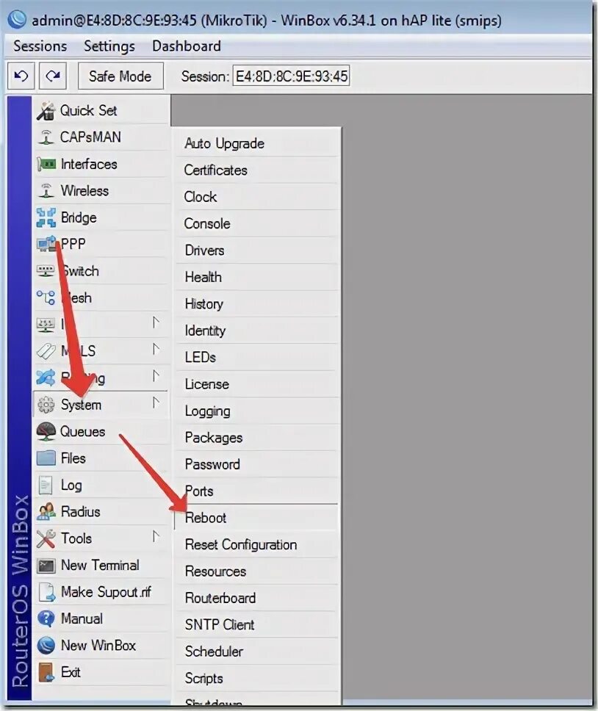The width and height of the screenshot is (598, 711).
Task: Open the Settings menu
Action: [x=109, y=46]
